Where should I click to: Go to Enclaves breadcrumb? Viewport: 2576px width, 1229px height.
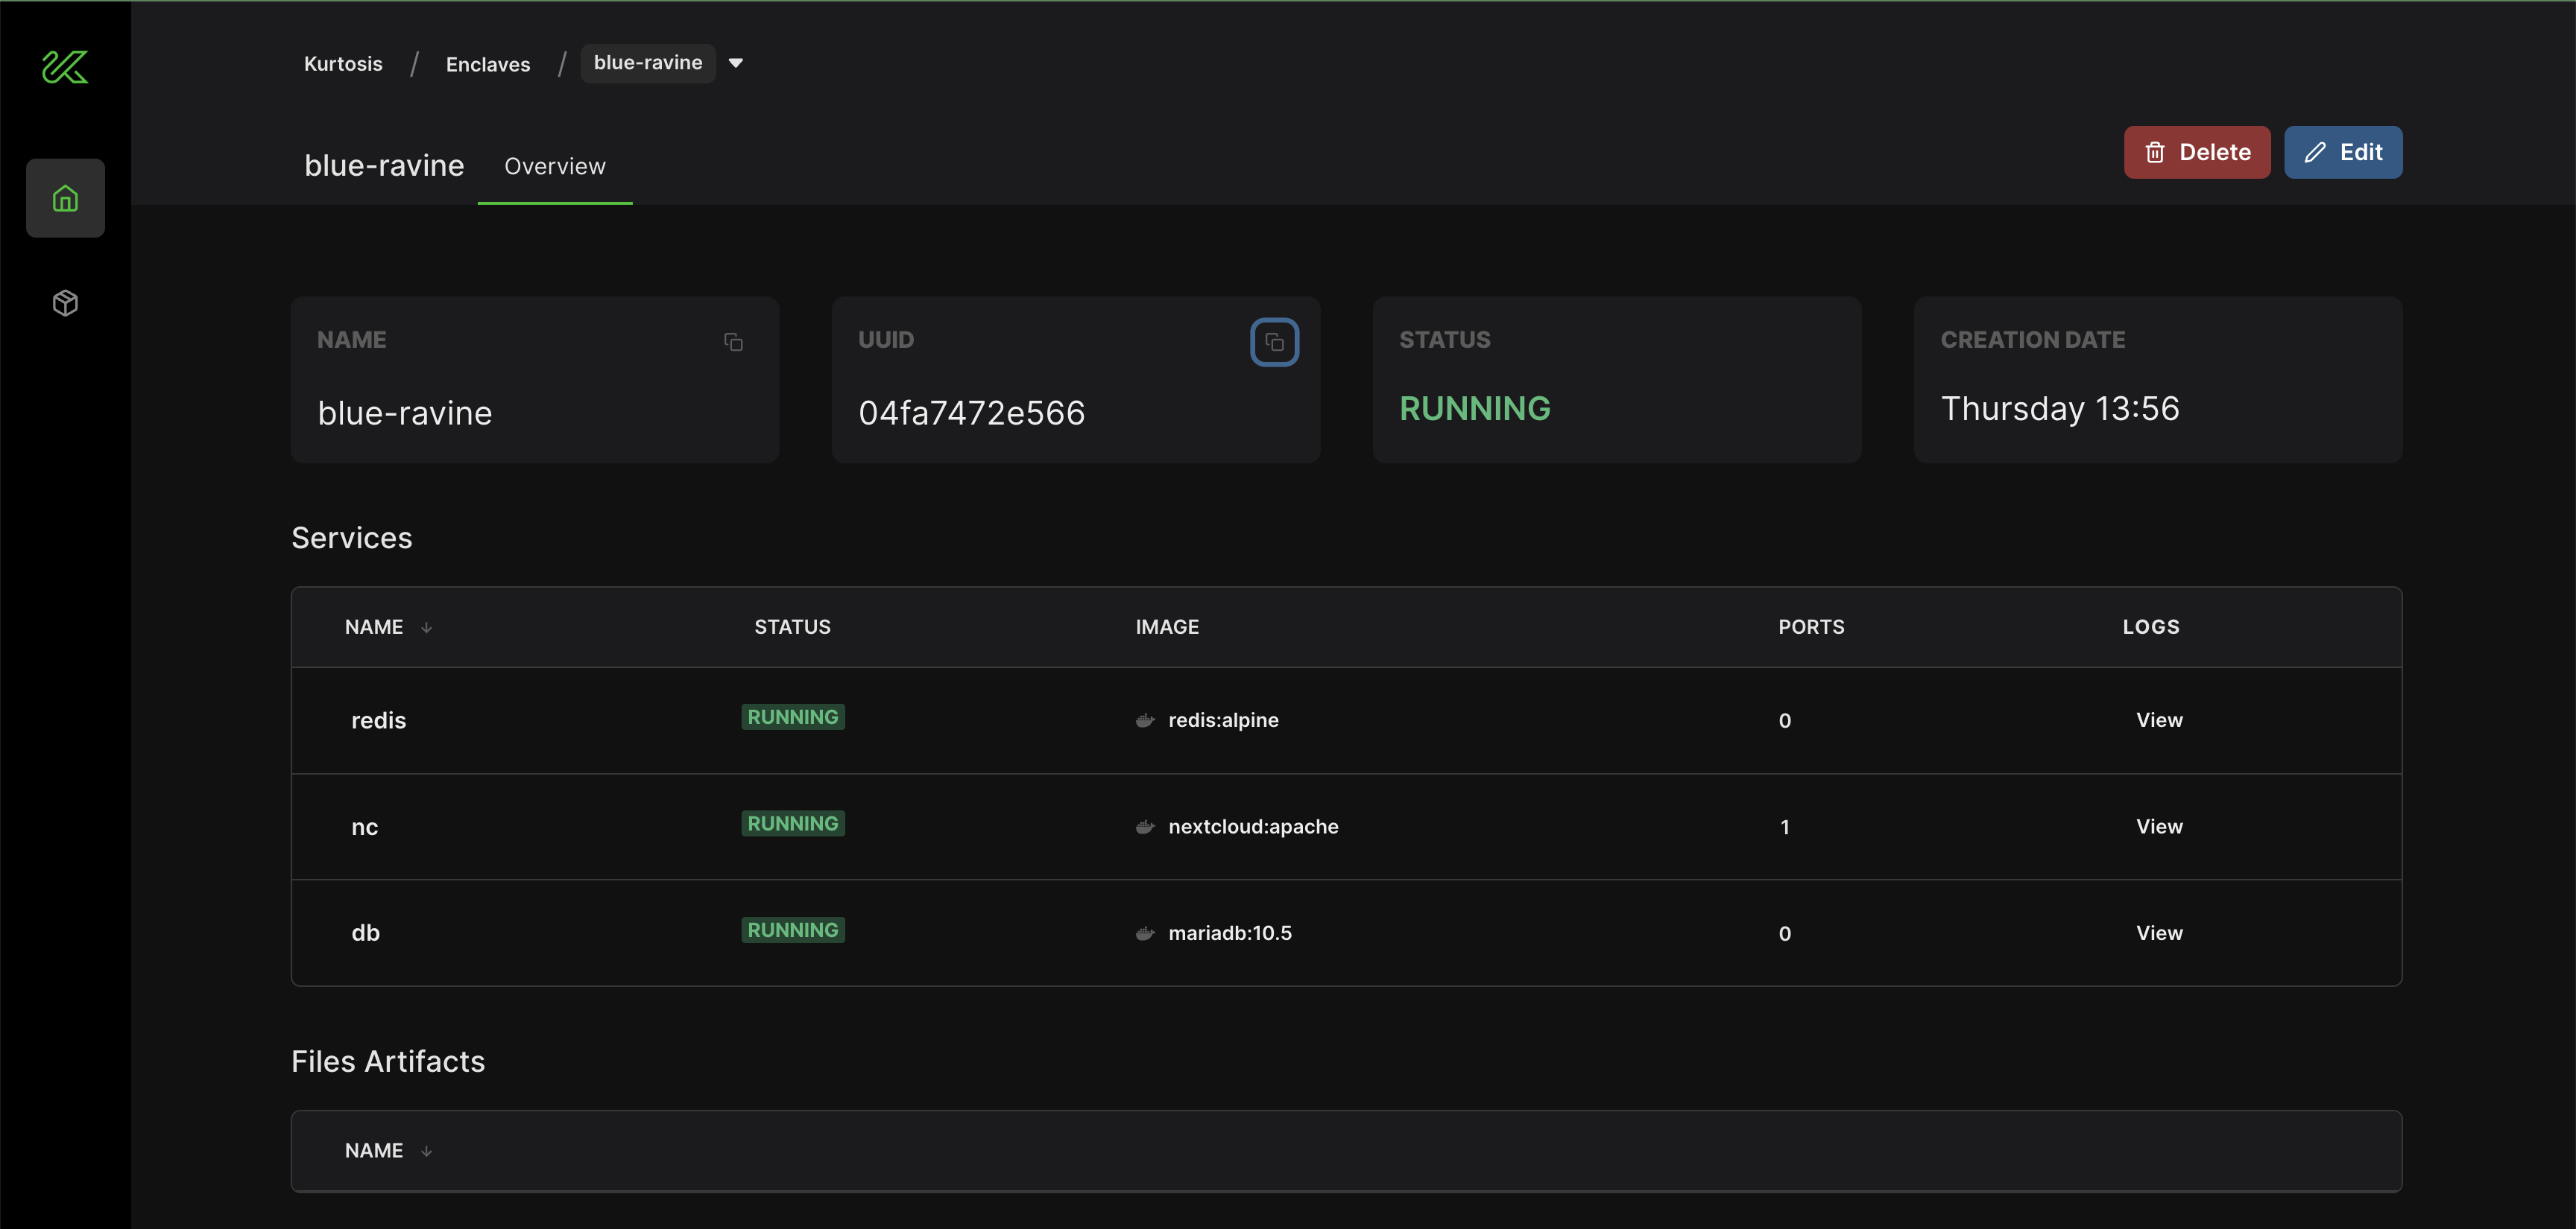488,65
